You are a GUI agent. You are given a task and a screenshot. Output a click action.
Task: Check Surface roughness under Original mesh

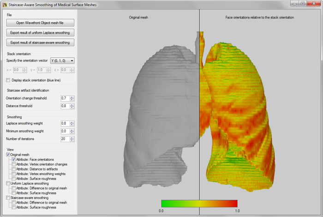point(13,179)
